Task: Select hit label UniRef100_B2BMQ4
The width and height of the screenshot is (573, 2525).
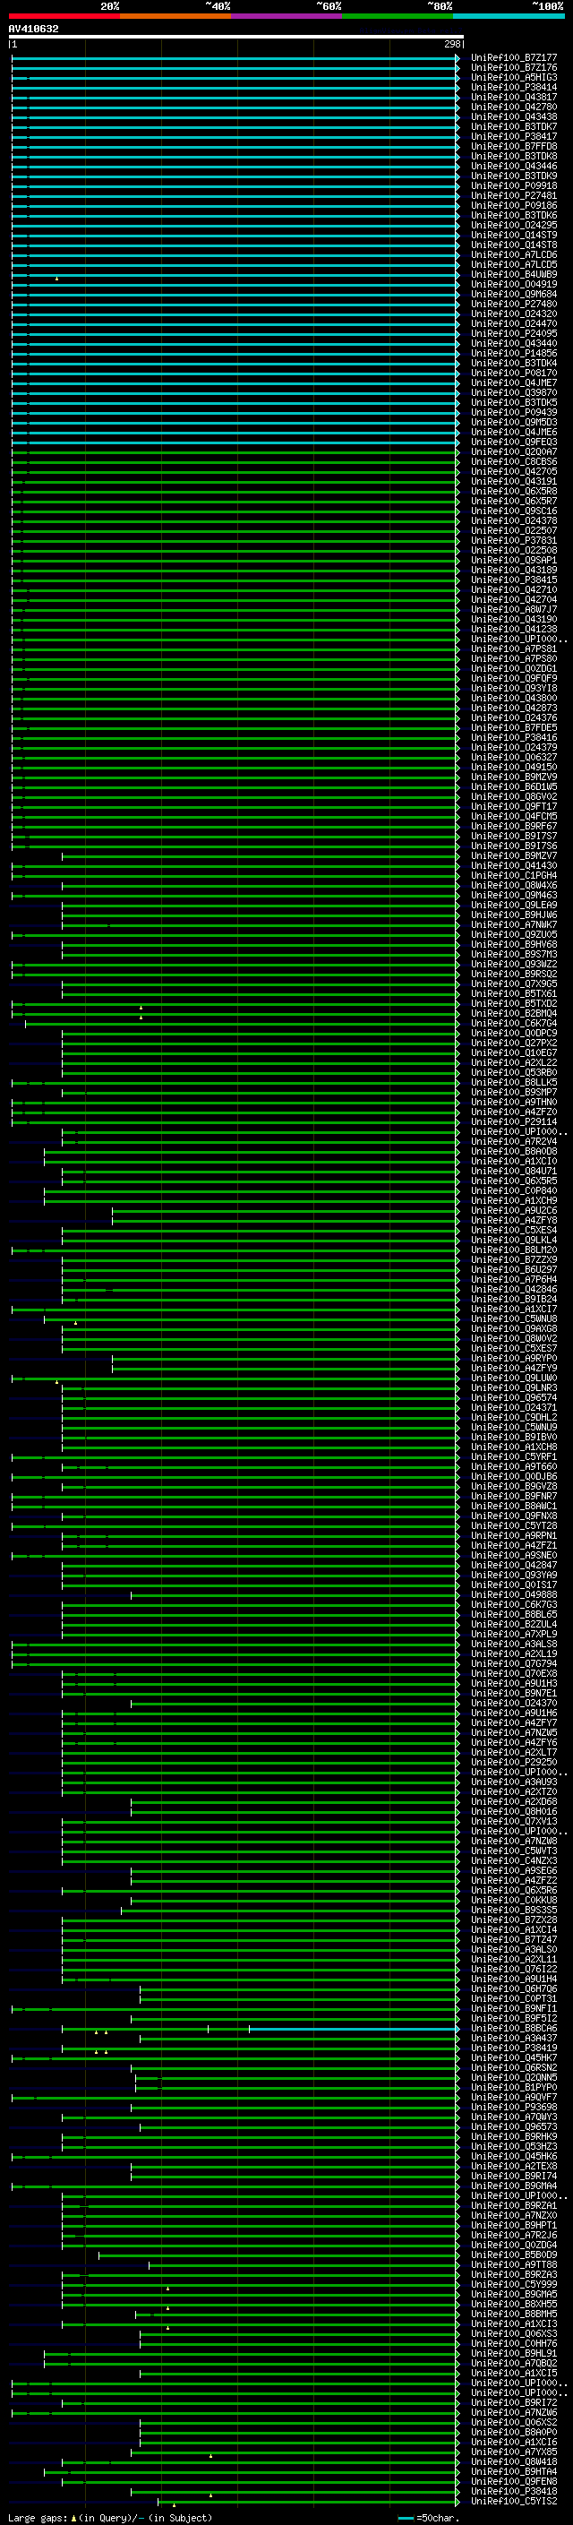Action: point(514,1014)
